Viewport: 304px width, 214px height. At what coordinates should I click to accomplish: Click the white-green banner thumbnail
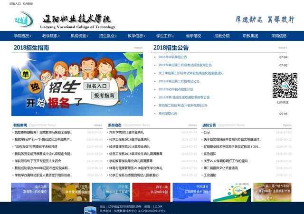point(232,192)
